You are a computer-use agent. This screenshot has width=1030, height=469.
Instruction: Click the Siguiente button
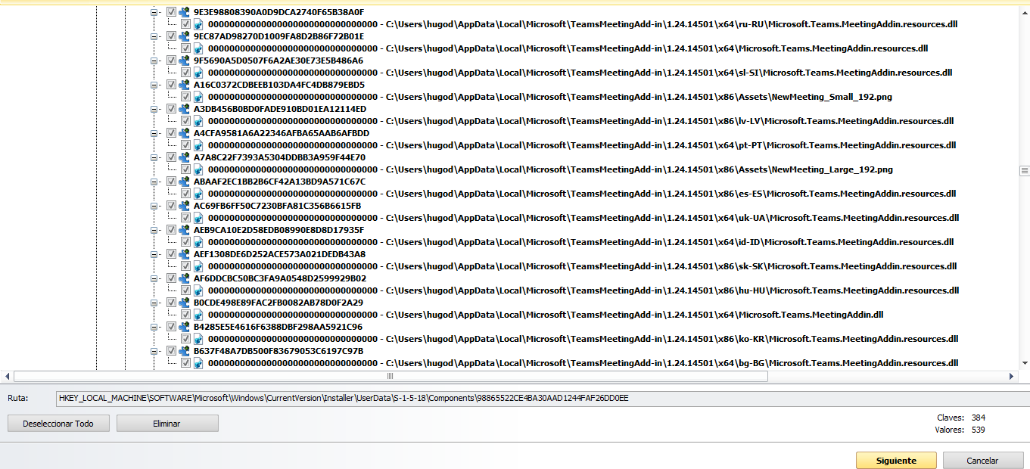pyautogui.click(x=895, y=461)
